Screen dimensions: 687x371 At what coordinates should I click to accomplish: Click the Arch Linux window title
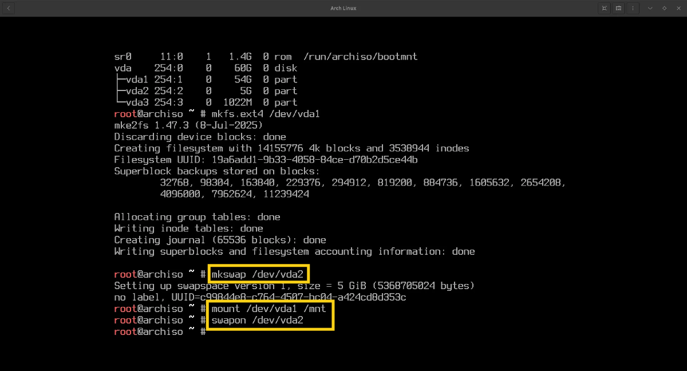[x=343, y=8]
